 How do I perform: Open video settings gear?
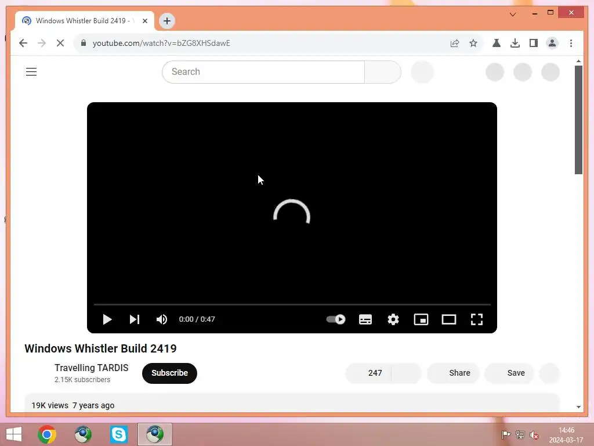tap(393, 319)
